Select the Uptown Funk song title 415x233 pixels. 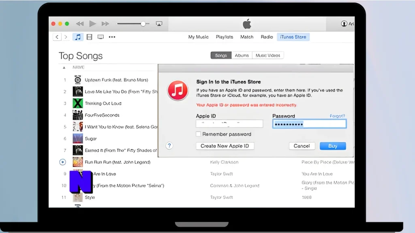[116, 80]
